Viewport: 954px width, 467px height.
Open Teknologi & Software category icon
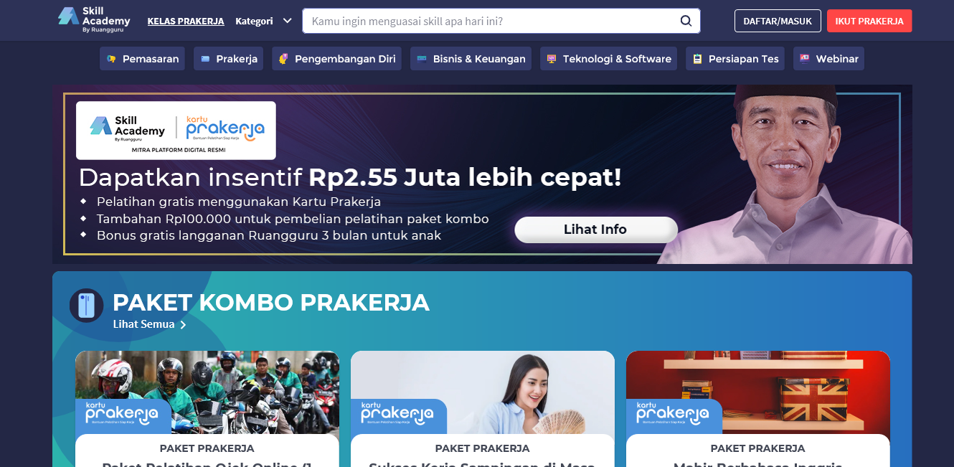[x=552, y=59]
